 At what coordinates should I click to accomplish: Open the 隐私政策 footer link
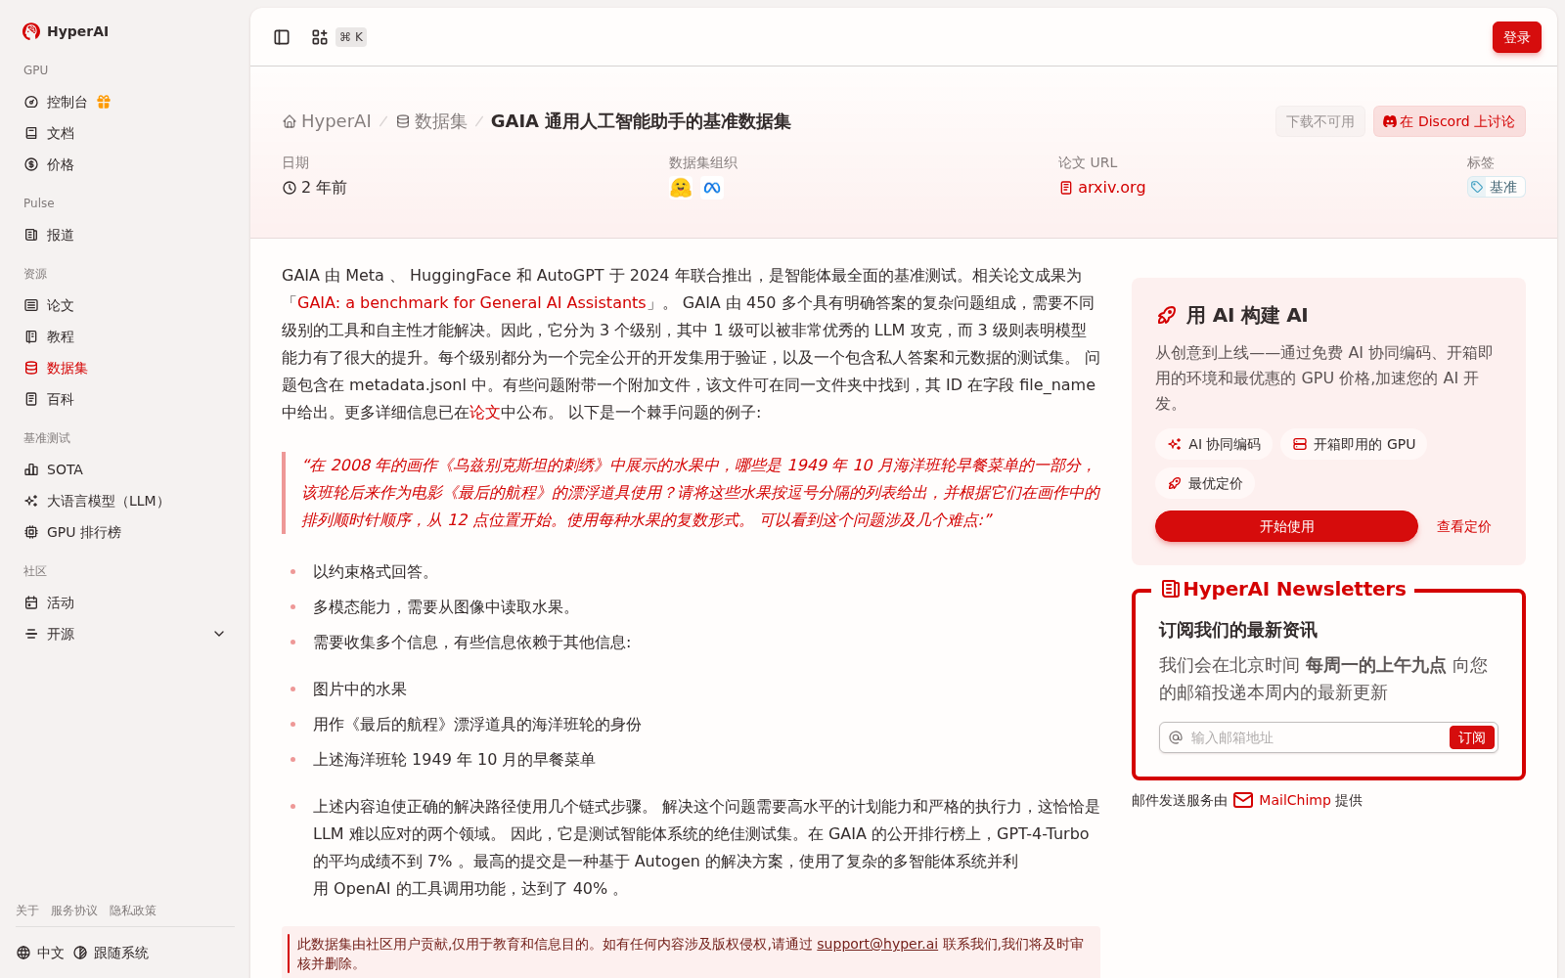point(133,911)
